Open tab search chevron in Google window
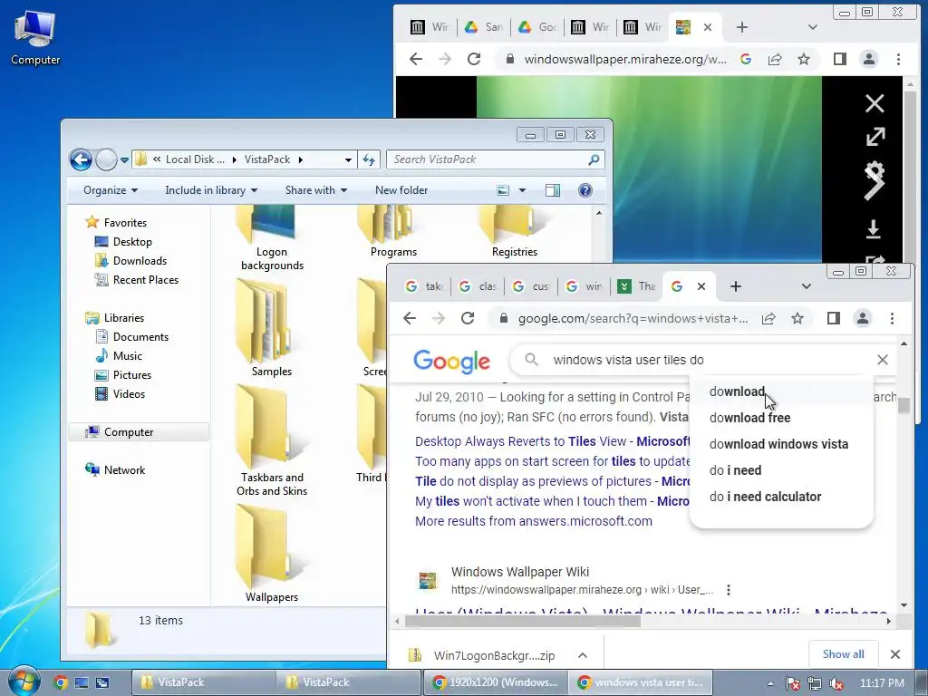This screenshot has height=696, width=928. (806, 286)
